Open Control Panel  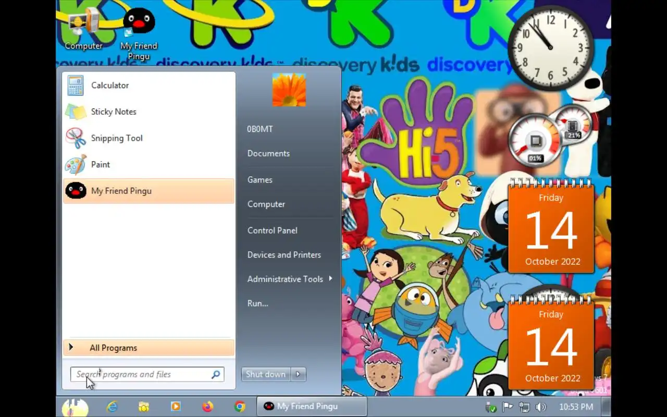click(273, 230)
